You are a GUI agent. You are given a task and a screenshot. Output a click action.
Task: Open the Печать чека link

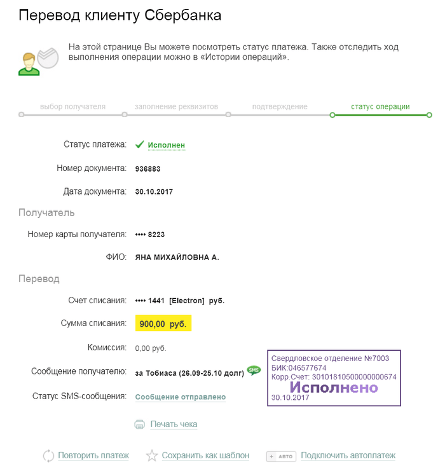(174, 424)
